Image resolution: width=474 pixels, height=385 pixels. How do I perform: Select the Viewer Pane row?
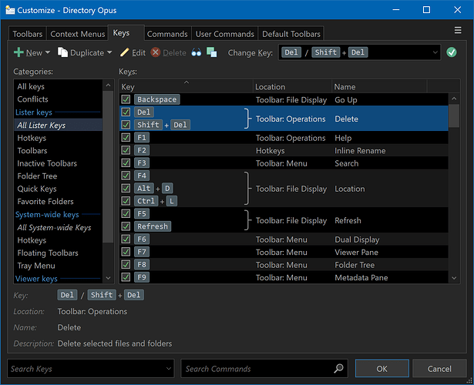(284, 252)
